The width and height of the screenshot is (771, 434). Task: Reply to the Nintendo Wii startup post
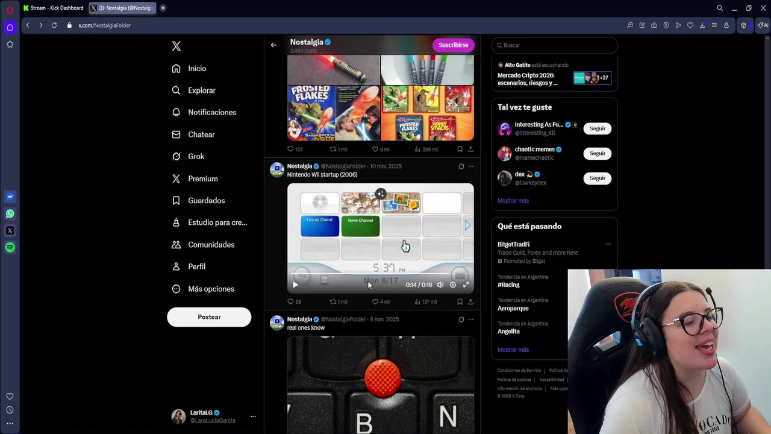tap(294, 301)
